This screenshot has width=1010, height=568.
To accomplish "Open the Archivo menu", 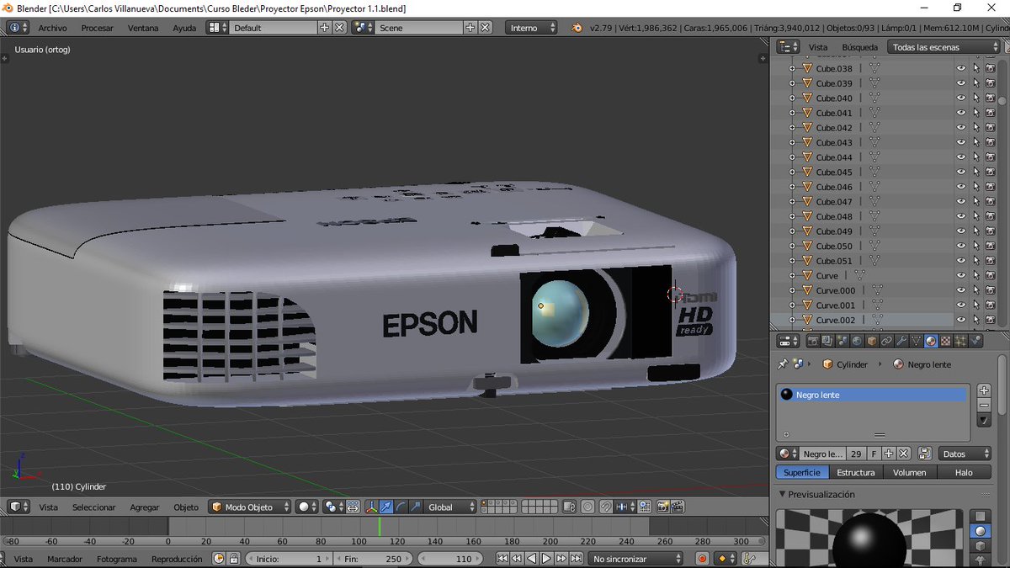I will point(52,28).
